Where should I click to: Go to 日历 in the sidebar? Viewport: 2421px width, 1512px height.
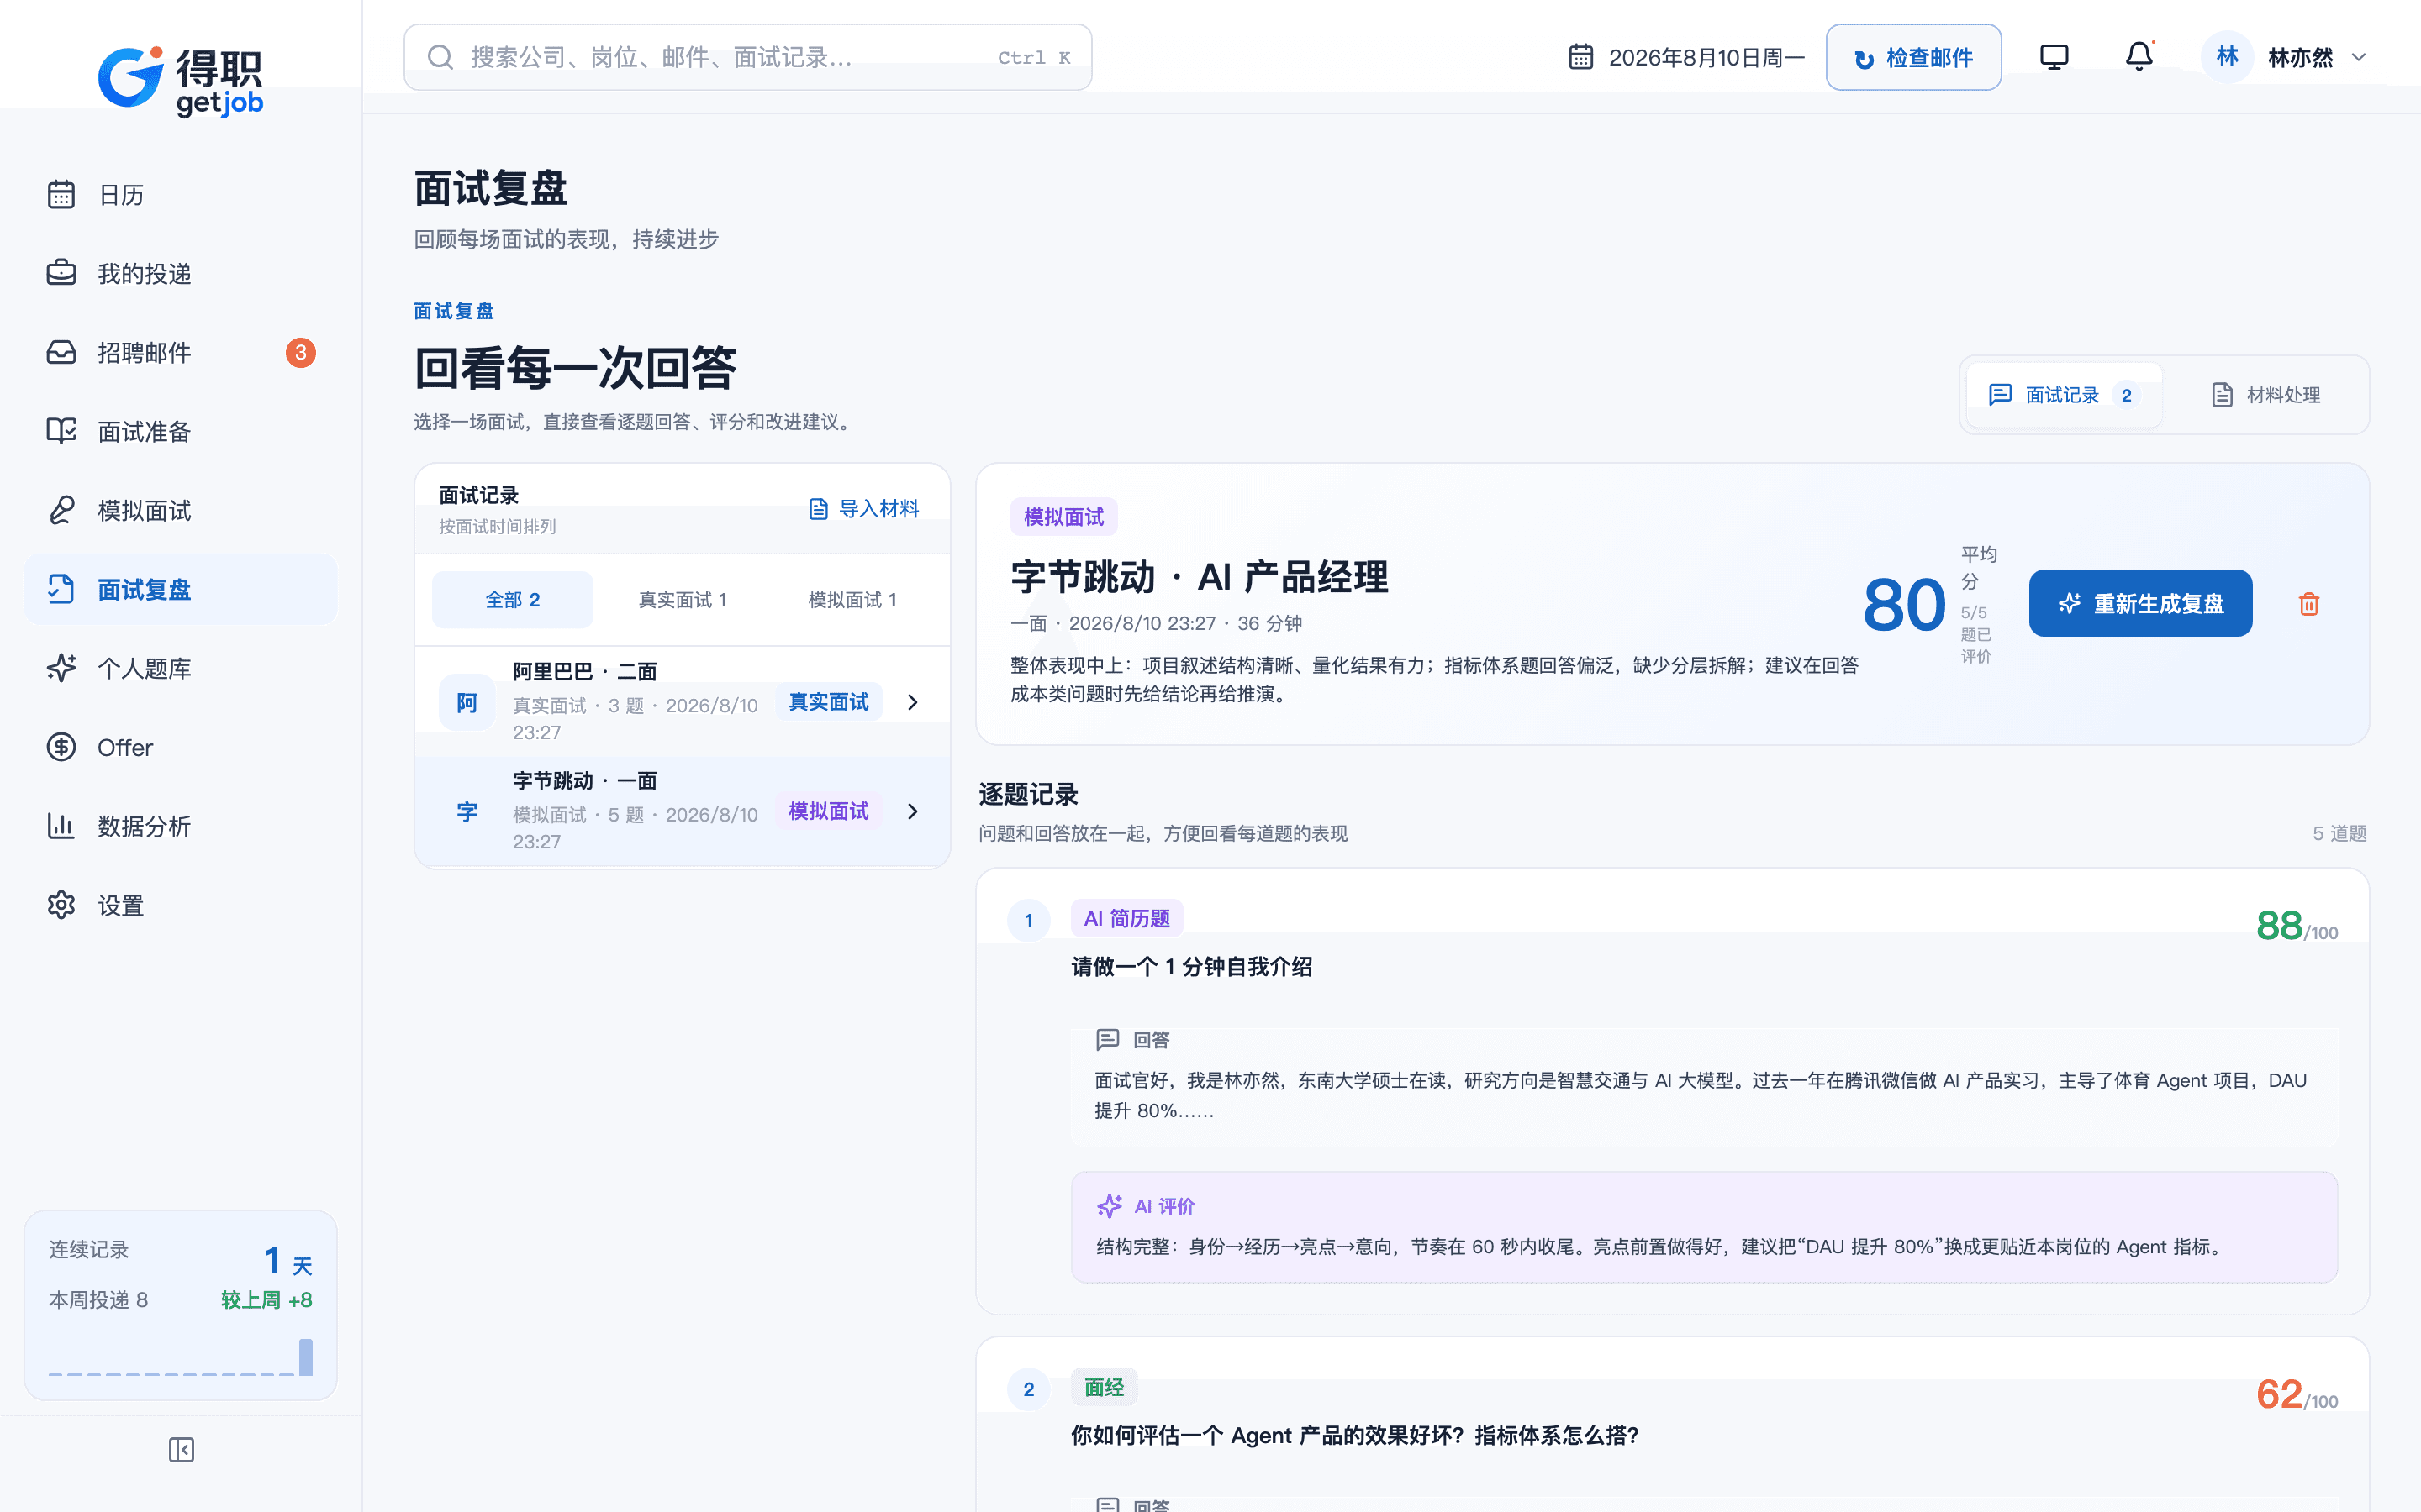[180, 194]
